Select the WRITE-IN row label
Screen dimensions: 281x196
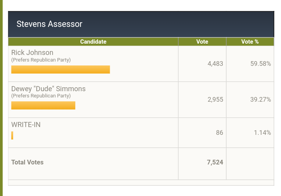click(x=26, y=125)
